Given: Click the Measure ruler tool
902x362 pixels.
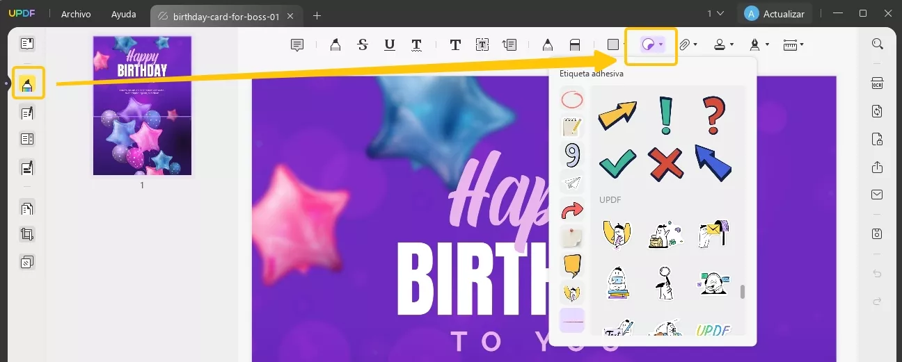Looking at the screenshot, I should click(790, 45).
